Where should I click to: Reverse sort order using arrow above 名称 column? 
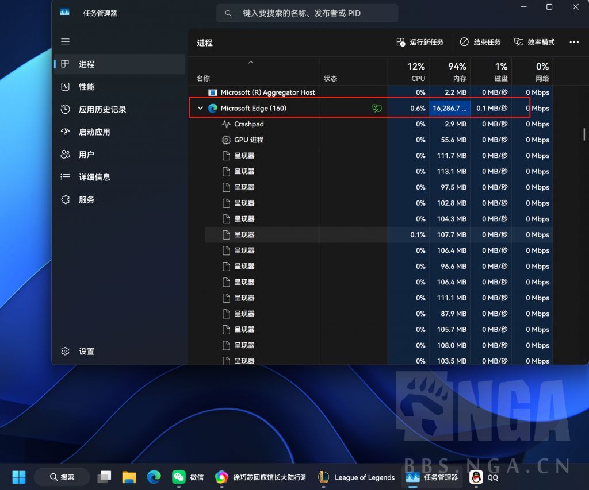point(250,62)
